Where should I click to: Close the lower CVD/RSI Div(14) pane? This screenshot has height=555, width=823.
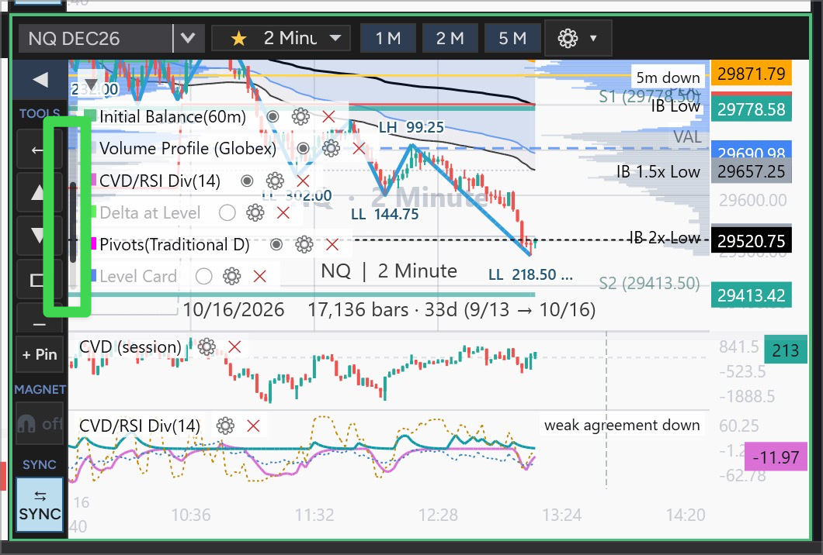(254, 426)
